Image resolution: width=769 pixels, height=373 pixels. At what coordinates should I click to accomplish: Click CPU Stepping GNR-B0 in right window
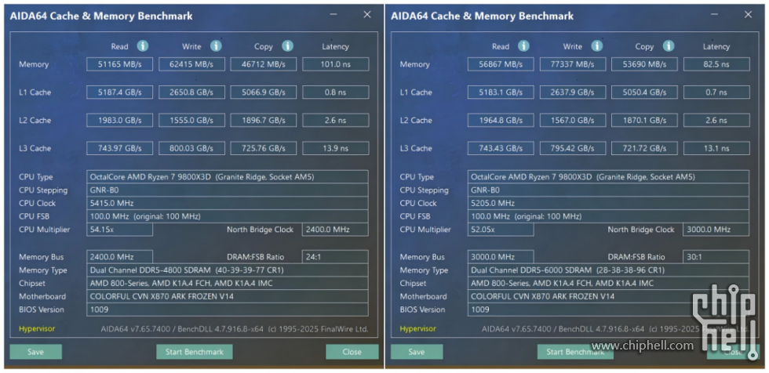click(608, 190)
